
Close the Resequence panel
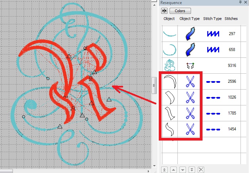tap(245, 2)
